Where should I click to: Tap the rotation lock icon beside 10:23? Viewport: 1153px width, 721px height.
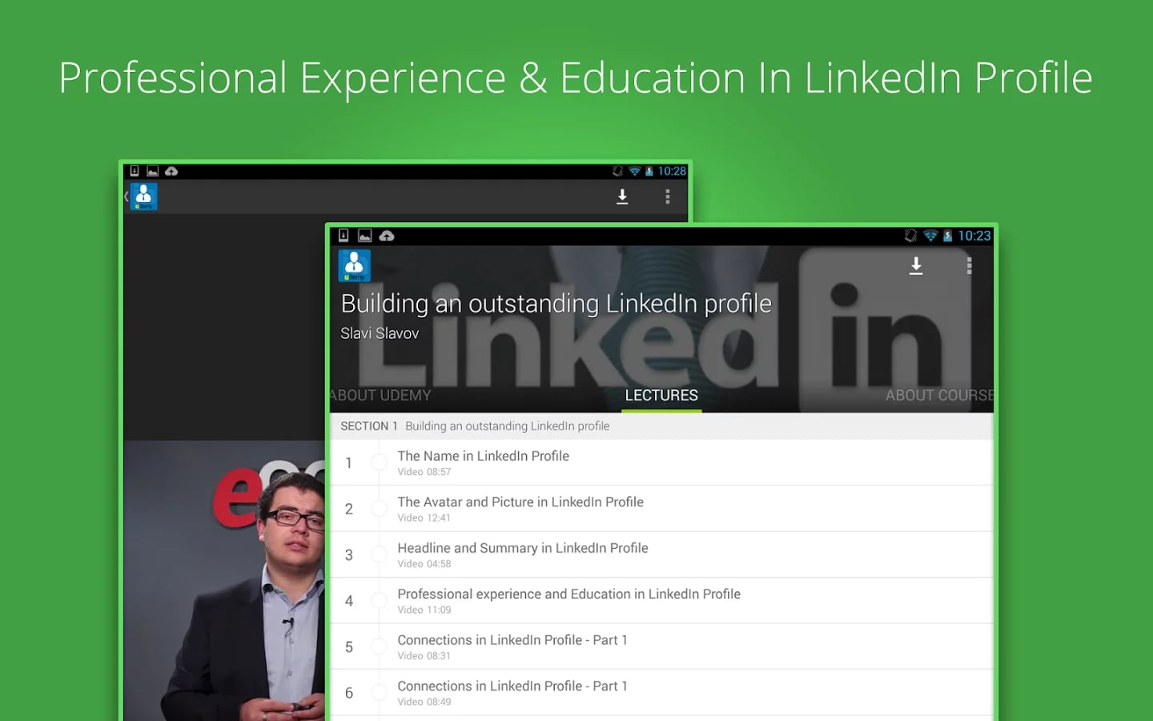point(910,236)
